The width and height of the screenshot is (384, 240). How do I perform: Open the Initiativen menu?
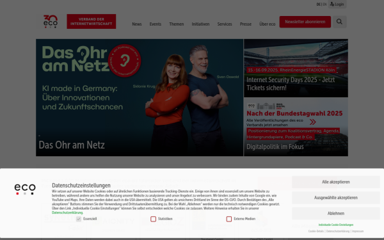[x=200, y=24]
